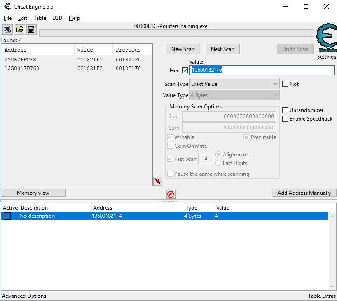Viewport: 337px width, 301px height.
Task: Open the Table menu
Action: 40,18
